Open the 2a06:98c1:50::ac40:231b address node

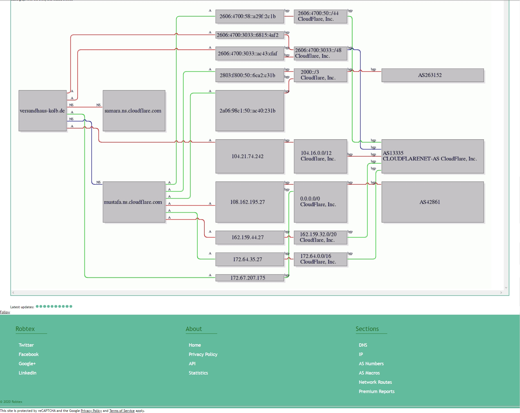coord(249,111)
